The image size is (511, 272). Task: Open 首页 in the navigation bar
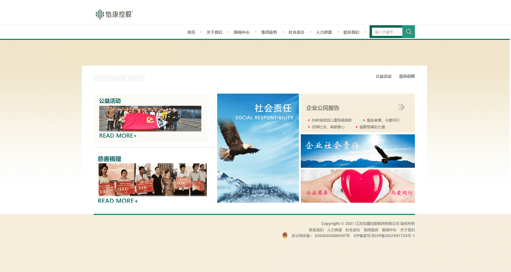coord(191,32)
